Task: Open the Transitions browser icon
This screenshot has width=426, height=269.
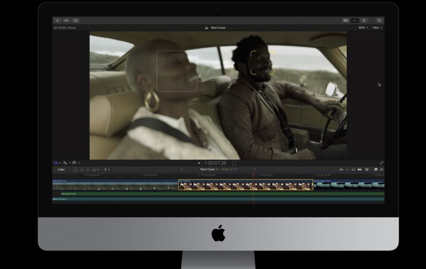Action: click(381, 169)
